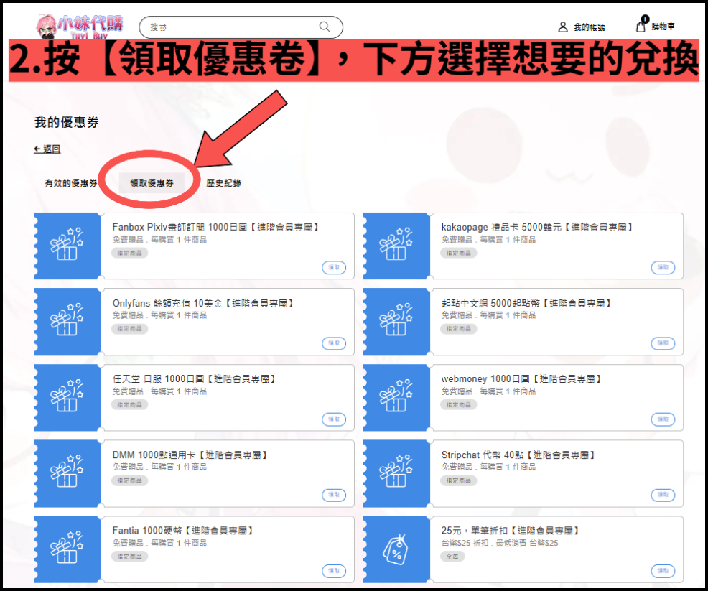Viewport: 708px width, 591px height.
Task: Click "免費贈品 . 每購買 1 件商品" under Stripchat
Action: pyautogui.click(x=488, y=467)
